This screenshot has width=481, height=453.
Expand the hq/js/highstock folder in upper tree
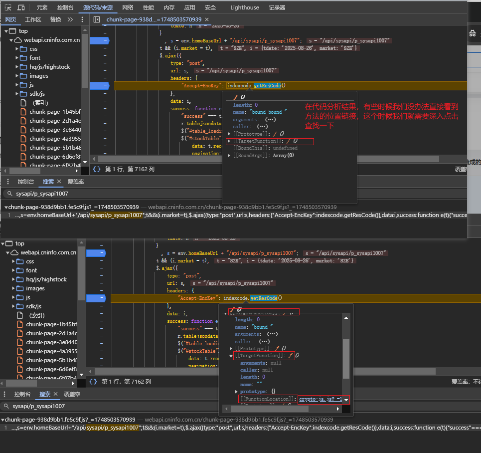coord(17,67)
